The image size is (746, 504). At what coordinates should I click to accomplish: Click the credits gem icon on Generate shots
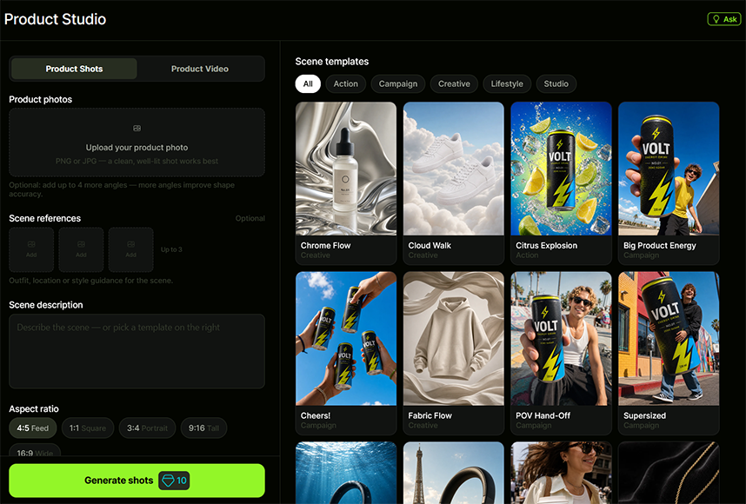click(168, 481)
